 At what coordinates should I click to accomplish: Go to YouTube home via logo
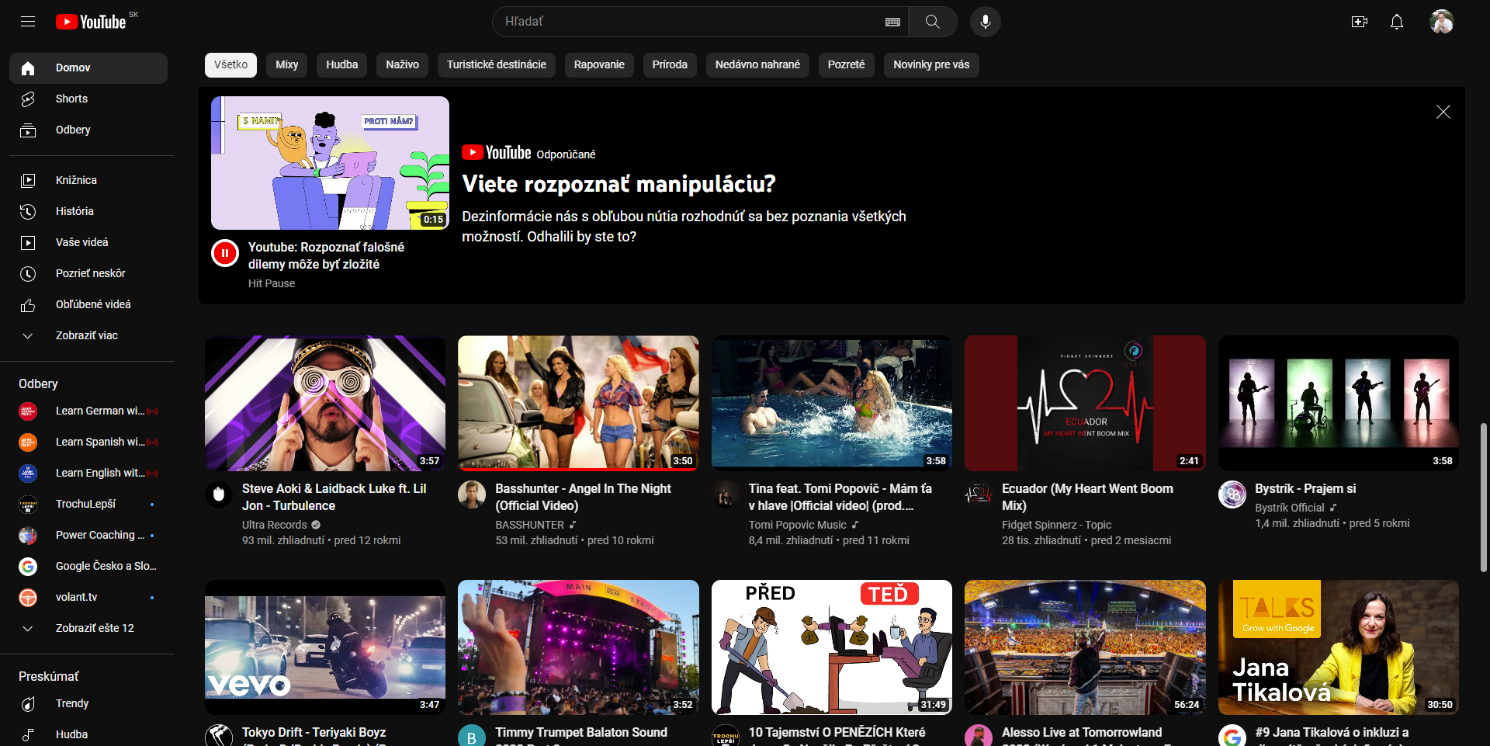[x=91, y=22]
